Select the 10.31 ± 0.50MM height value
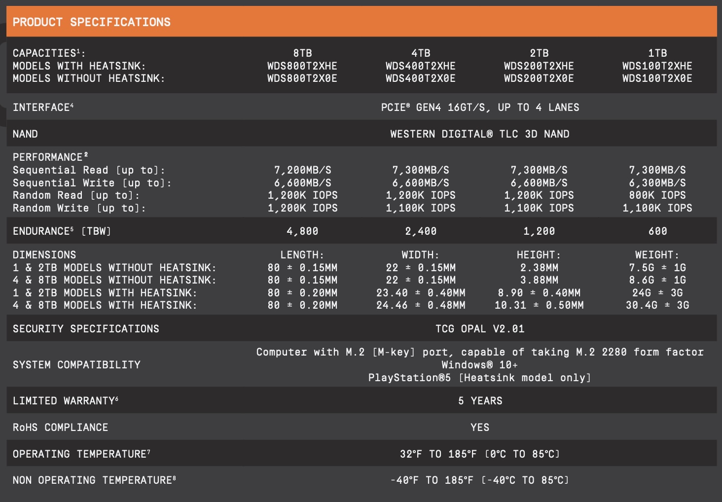The image size is (722, 502). click(539, 305)
